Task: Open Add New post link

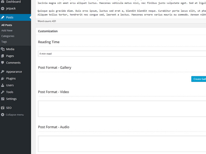Action: point(7,31)
